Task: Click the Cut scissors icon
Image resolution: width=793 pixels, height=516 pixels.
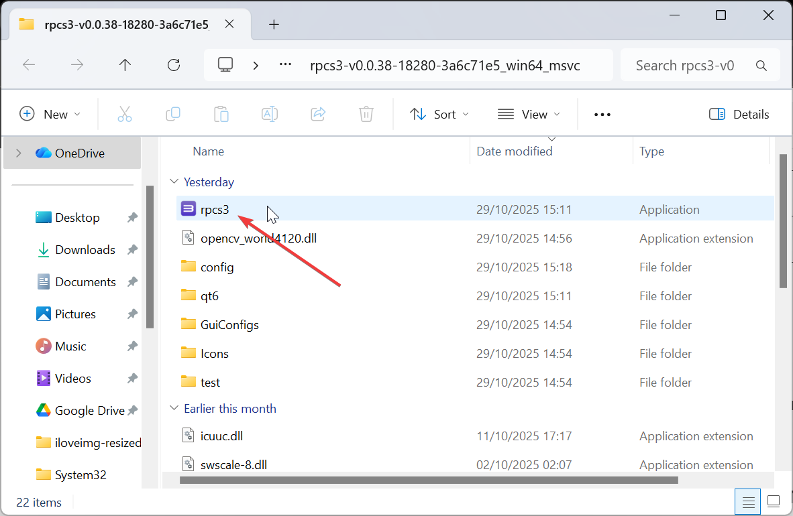Action: (124, 114)
